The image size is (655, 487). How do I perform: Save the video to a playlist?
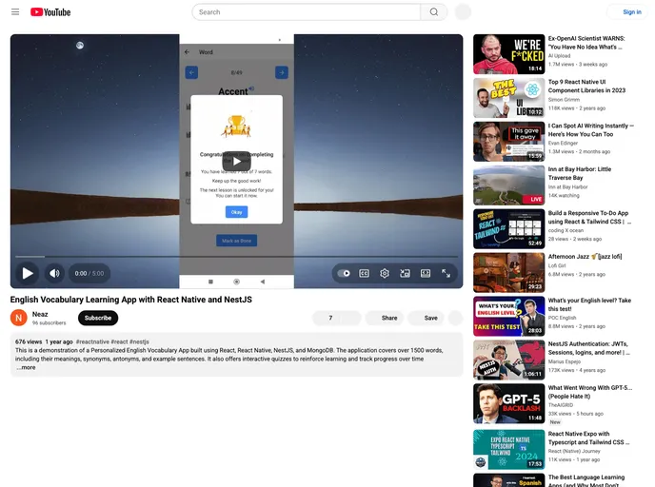coord(427,318)
